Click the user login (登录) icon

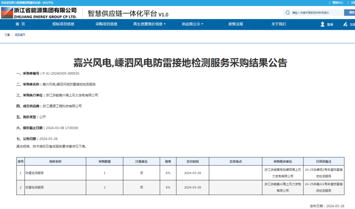point(322,24)
